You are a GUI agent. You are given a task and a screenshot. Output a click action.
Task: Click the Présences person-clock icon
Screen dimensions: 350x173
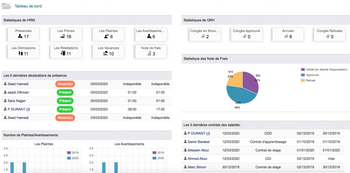[x=20, y=37]
